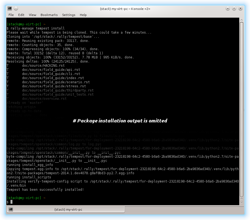Image resolution: width=250 pixels, height=220 pixels.
Task: Open the Help menu
Action: [x=83, y=15]
